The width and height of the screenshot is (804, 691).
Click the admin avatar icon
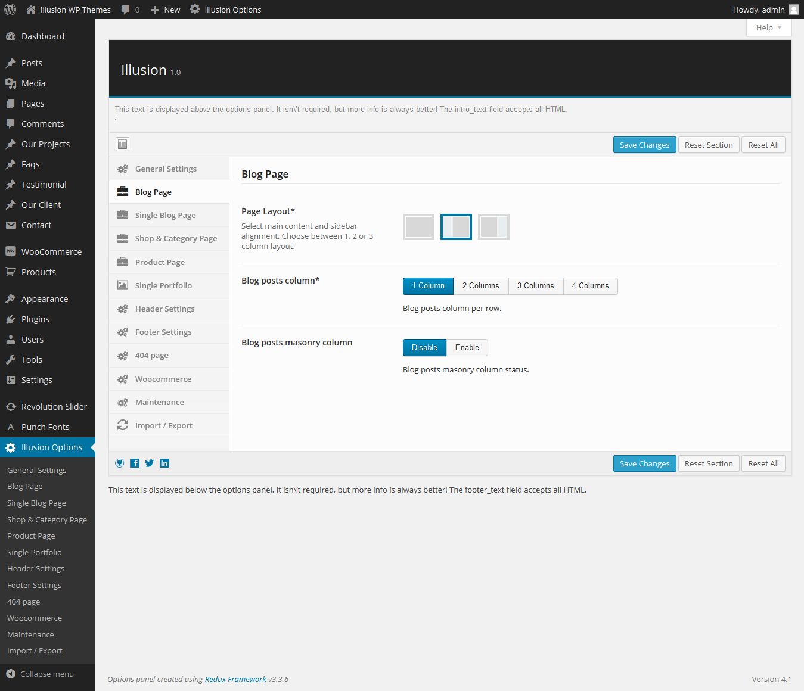tap(794, 10)
